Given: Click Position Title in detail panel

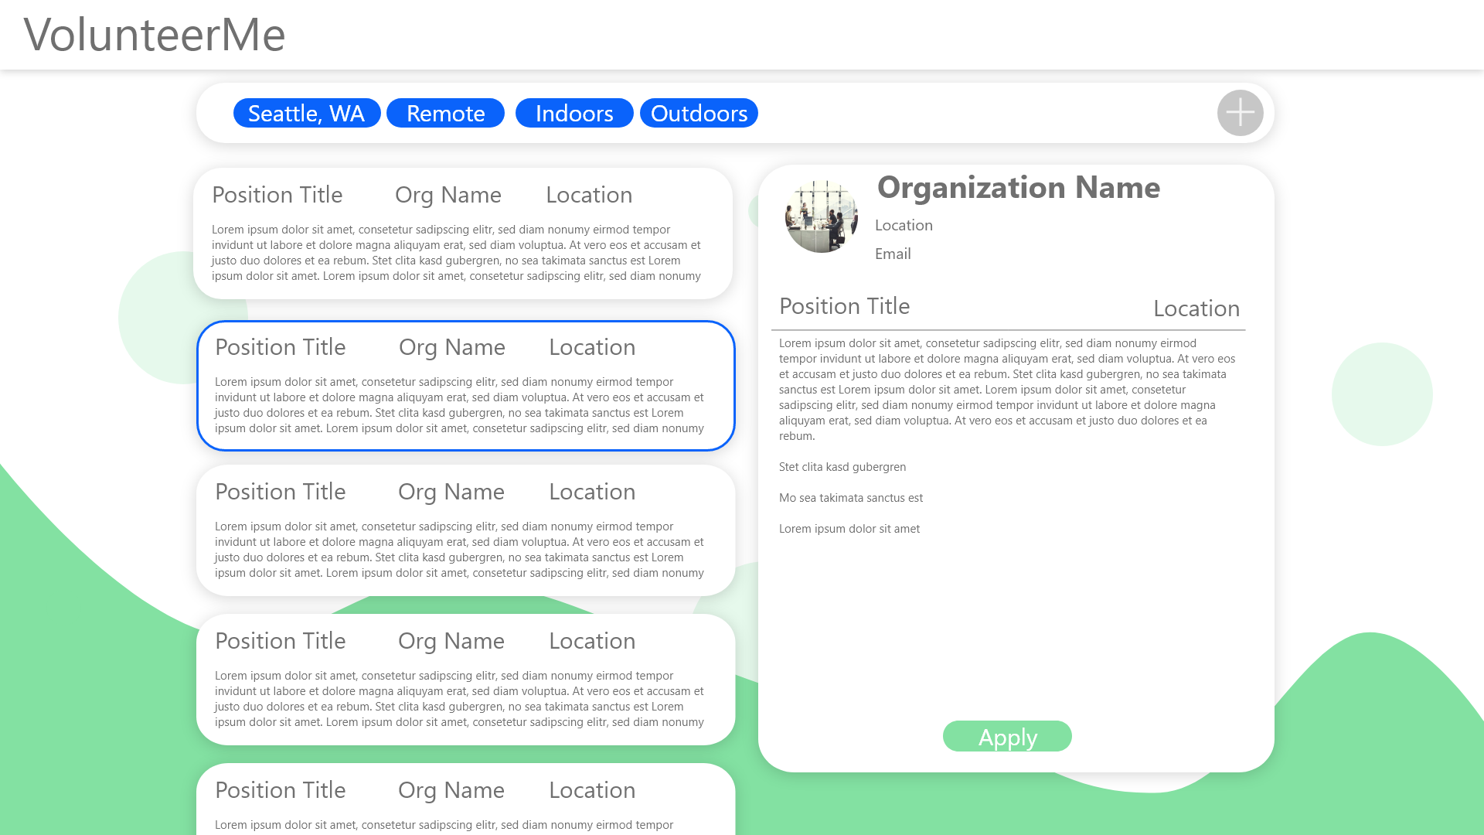Looking at the screenshot, I should 844,306.
